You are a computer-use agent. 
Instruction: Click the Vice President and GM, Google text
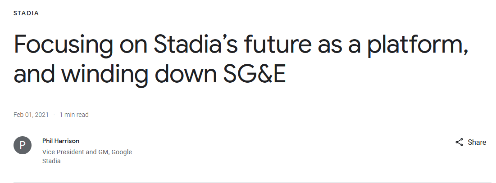click(x=87, y=152)
